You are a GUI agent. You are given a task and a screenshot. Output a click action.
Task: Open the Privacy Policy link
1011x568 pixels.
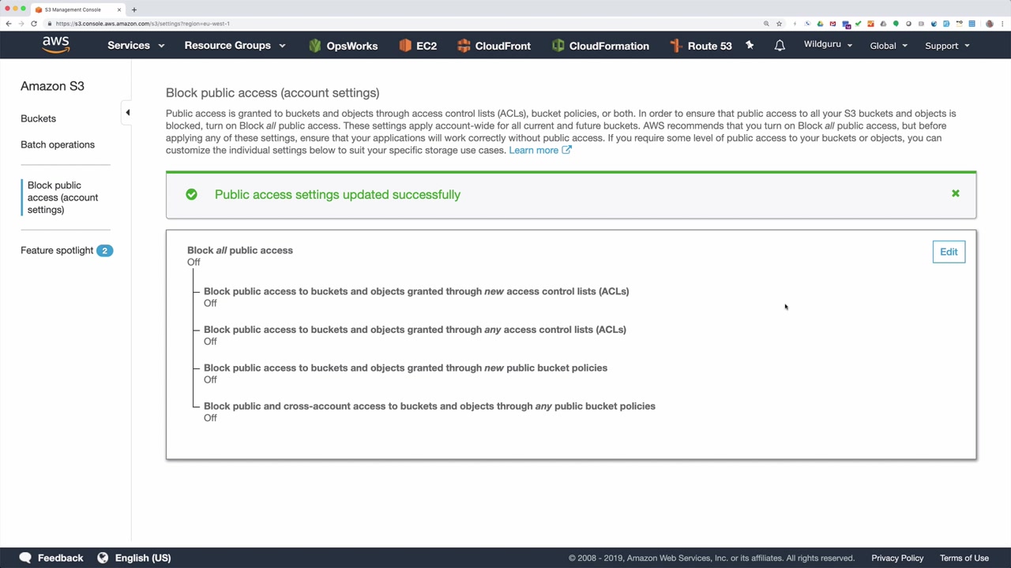pyautogui.click(x=897, y=558)
